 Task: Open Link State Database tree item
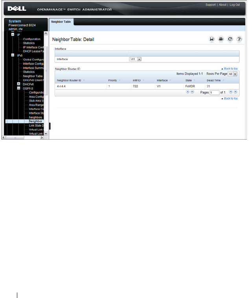(x=36, y=125)
